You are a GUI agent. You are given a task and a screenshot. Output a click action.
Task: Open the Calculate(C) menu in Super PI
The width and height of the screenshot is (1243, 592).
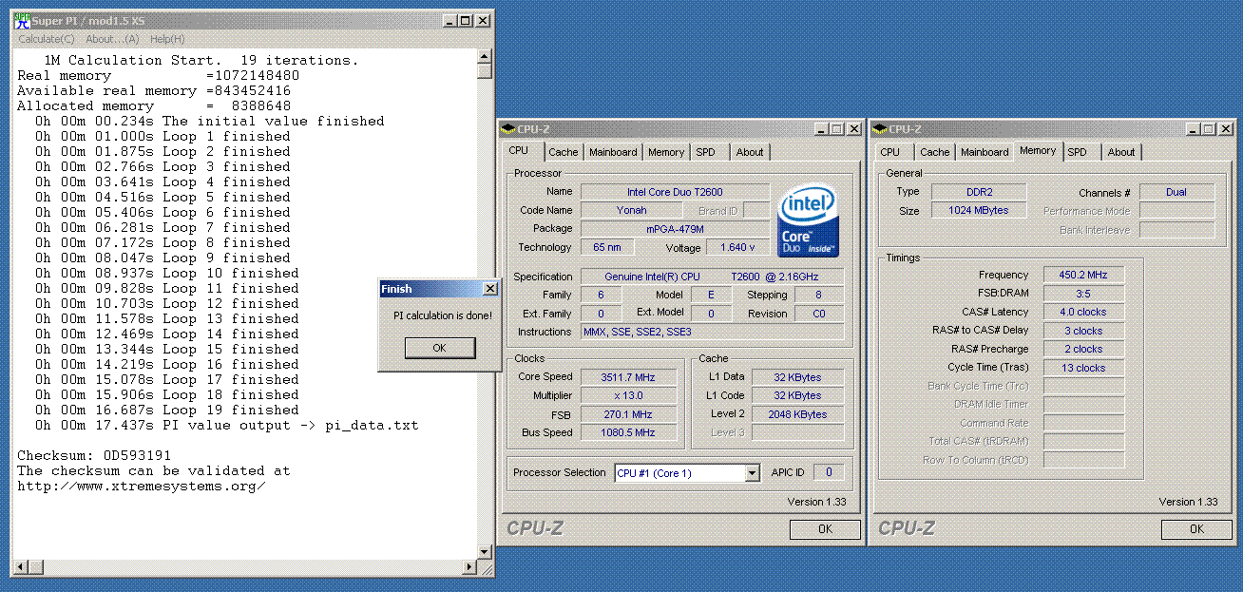[x=47, y=39]
